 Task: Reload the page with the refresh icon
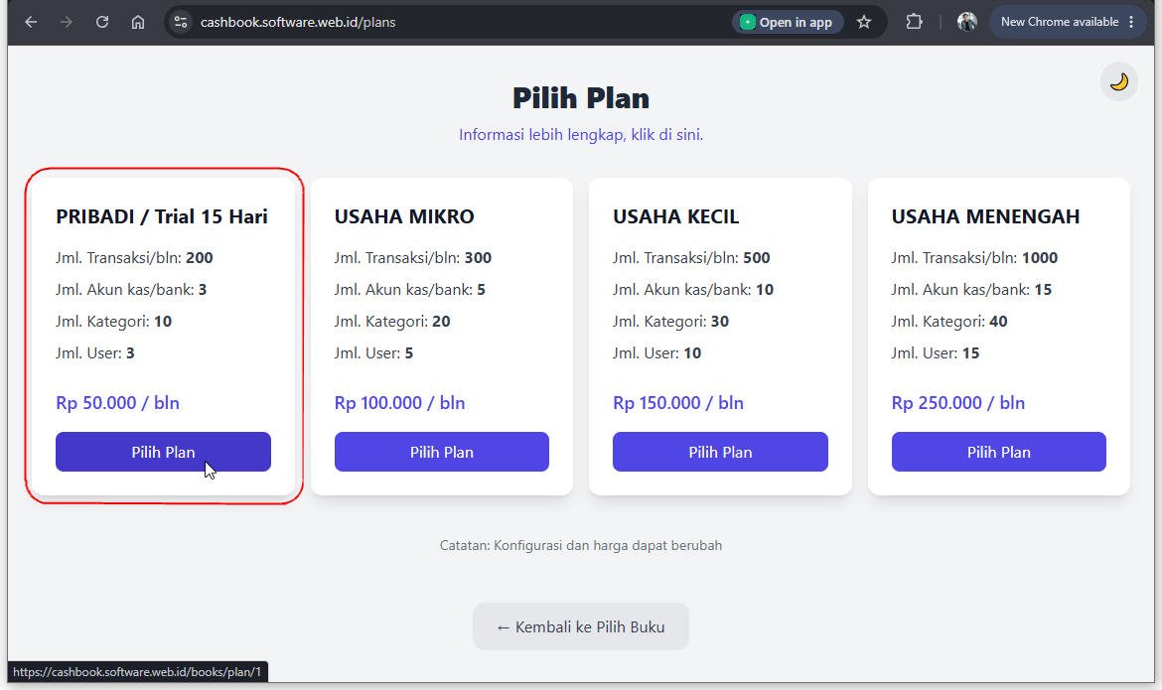point(102,22)
